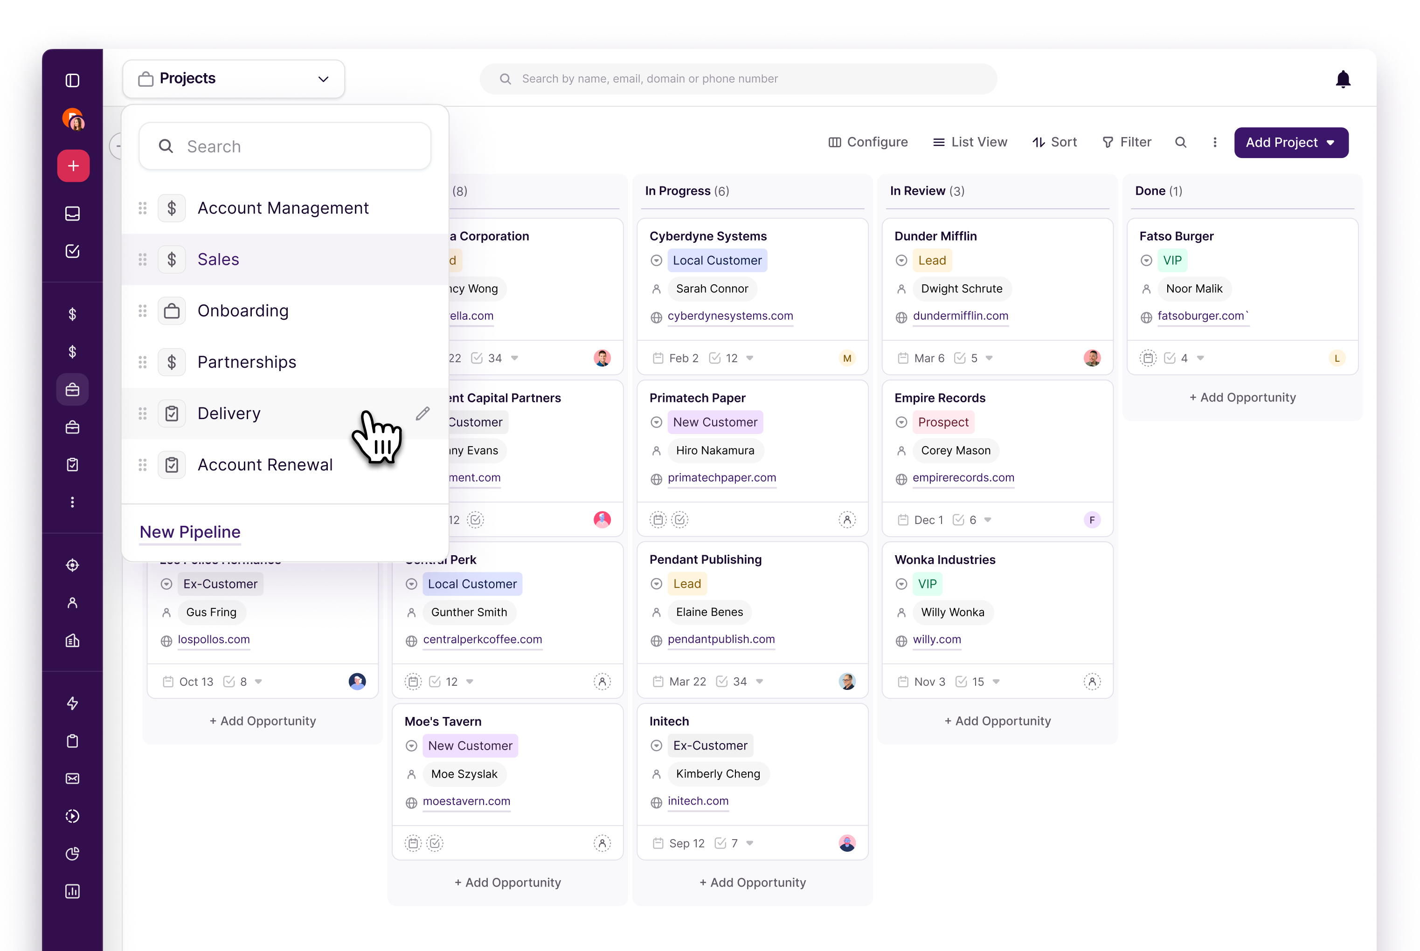Switch to List View
1420x951 pixels.
970,142
